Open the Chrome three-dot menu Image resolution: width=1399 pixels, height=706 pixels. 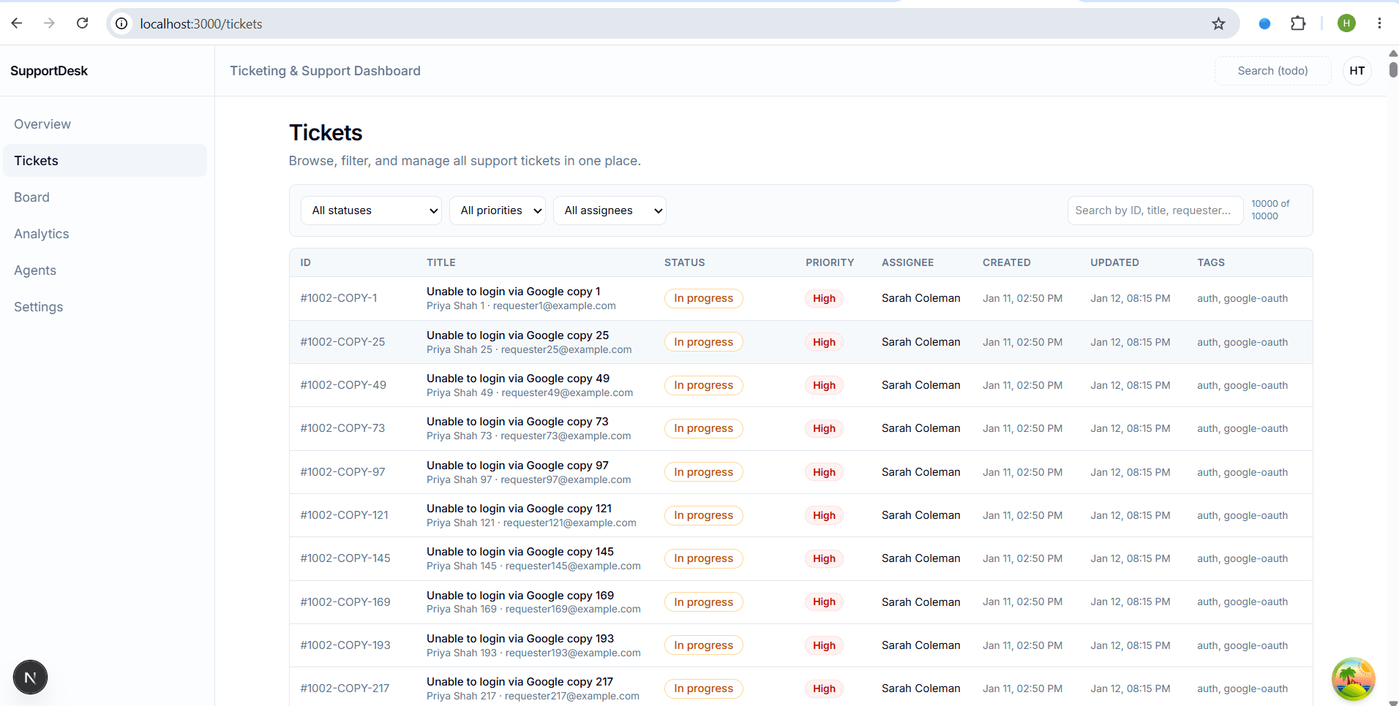[1379, 23]
